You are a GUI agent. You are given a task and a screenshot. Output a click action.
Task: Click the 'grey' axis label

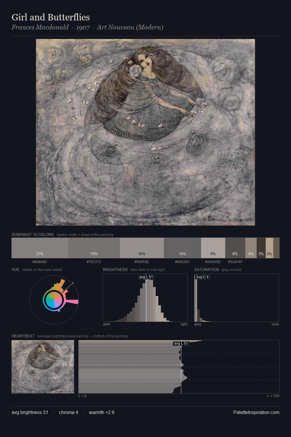click(198, 324)
